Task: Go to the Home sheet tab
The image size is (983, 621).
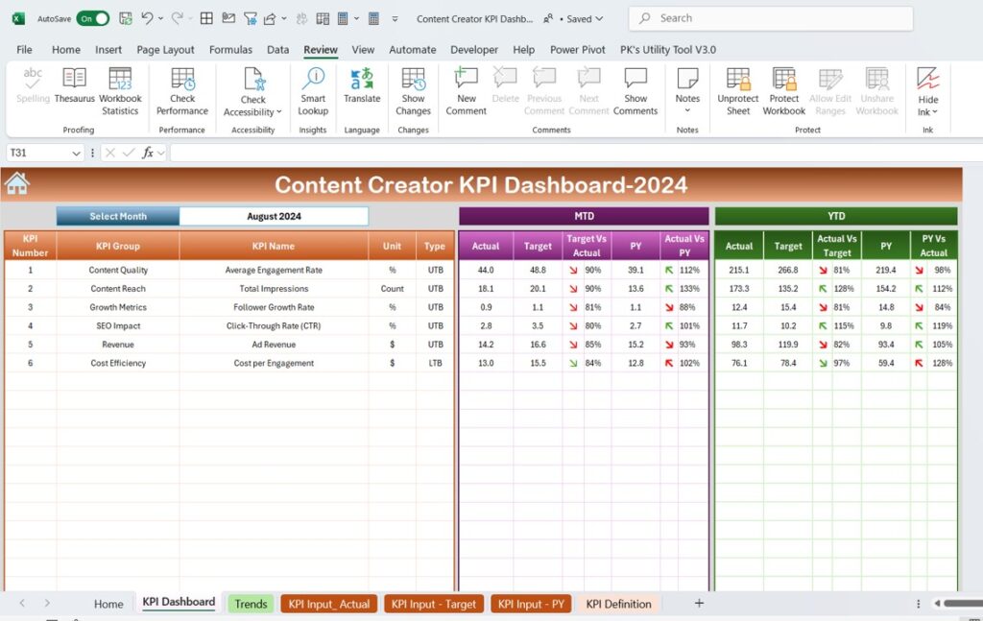Action: (108, 604)
